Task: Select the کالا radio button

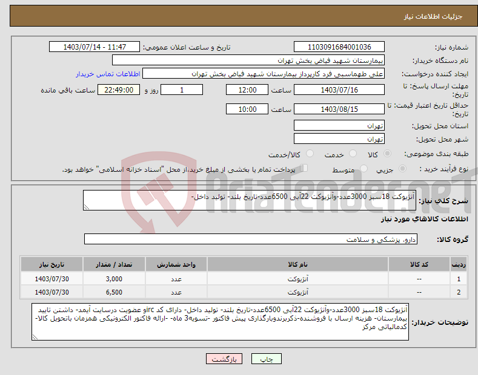Action: tap(387, 154)
